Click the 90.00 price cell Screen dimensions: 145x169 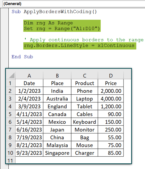click(x=111, y=114)
